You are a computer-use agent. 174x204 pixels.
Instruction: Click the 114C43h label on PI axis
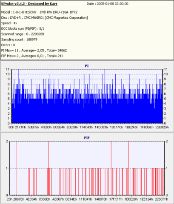tap(86, 127)
